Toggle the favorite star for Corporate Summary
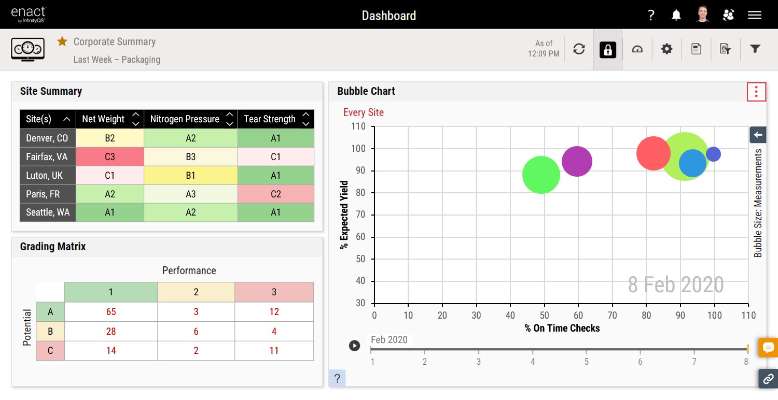This screenshot has height=400, width=778. 62,41
